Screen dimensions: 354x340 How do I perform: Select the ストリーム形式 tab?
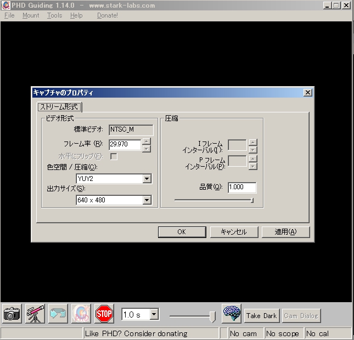coord(59,107)
